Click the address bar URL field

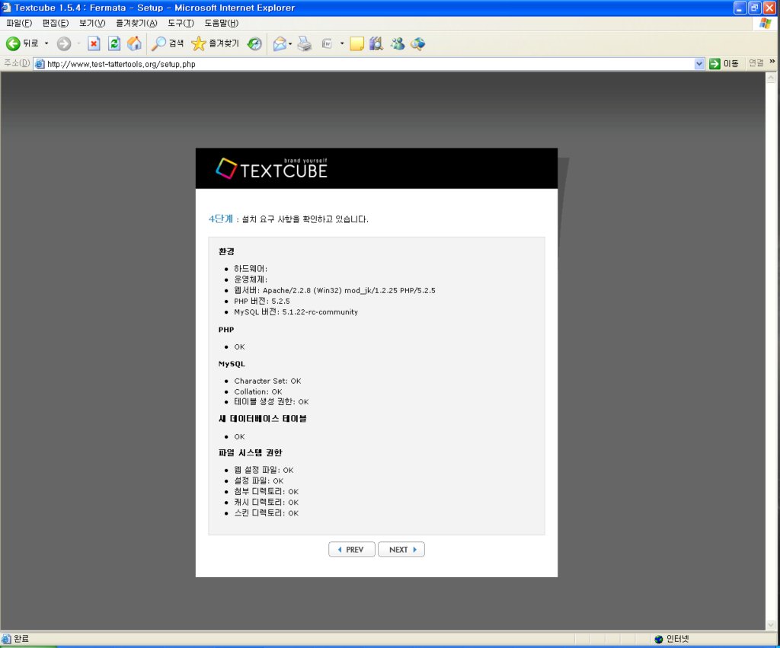369,64
